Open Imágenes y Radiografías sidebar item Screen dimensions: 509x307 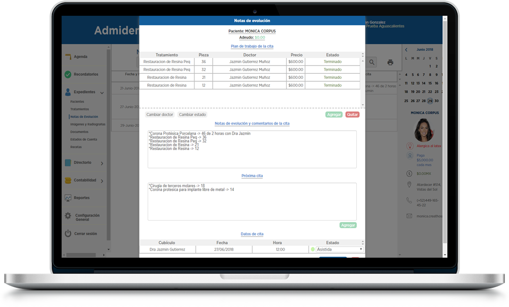(x=88, y=124)
